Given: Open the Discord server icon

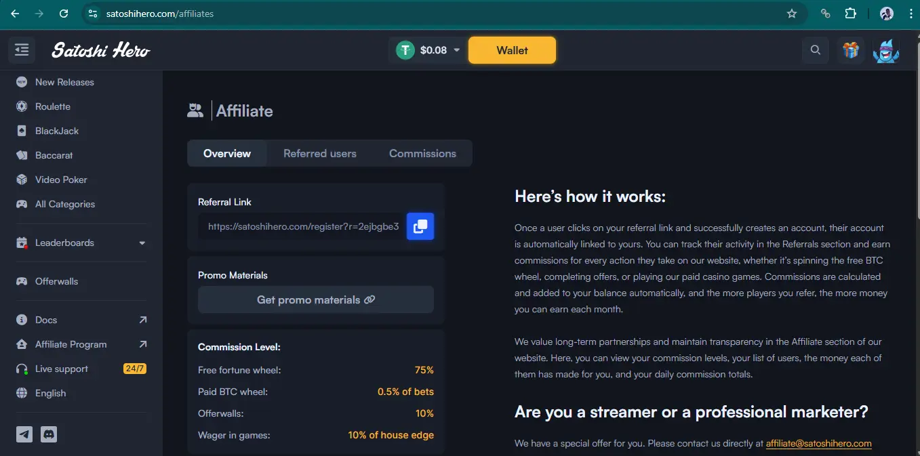Looking at the screenshot, I should coord(49,434).
